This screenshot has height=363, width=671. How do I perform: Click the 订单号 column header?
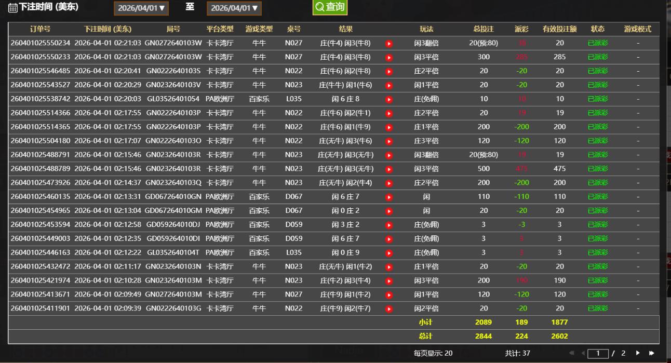40,29
